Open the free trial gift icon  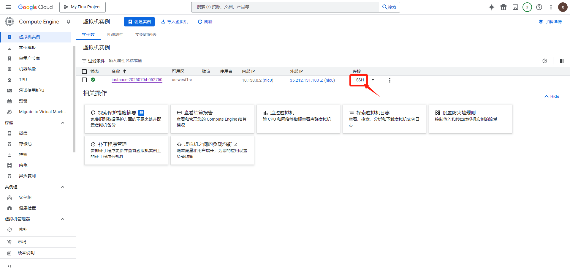[503, 7]
